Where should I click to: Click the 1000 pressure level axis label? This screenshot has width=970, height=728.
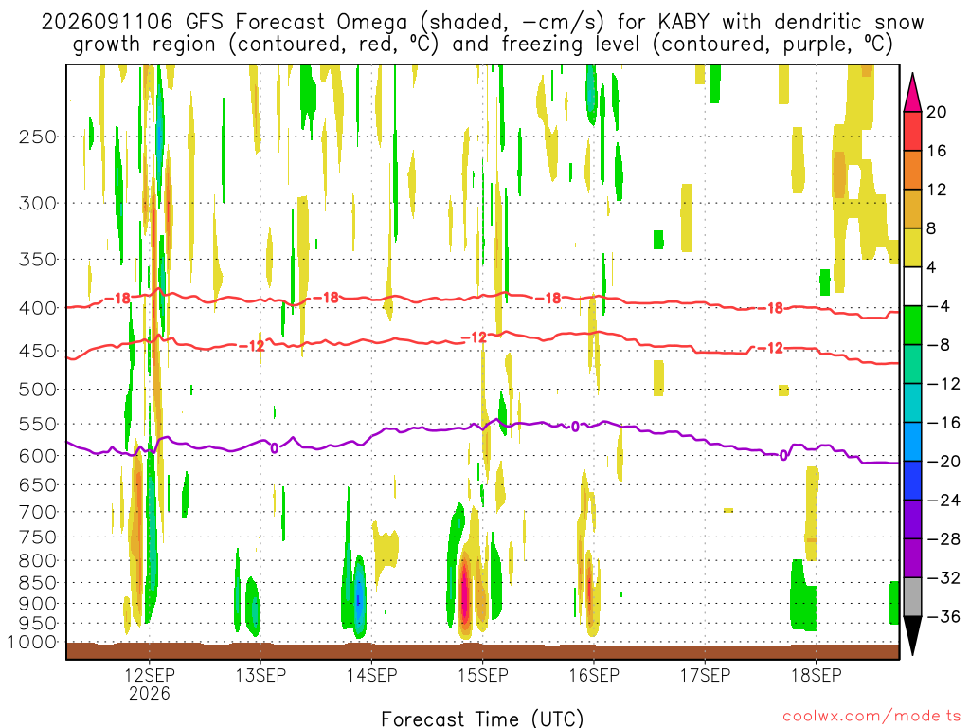(x=32, y=642)
